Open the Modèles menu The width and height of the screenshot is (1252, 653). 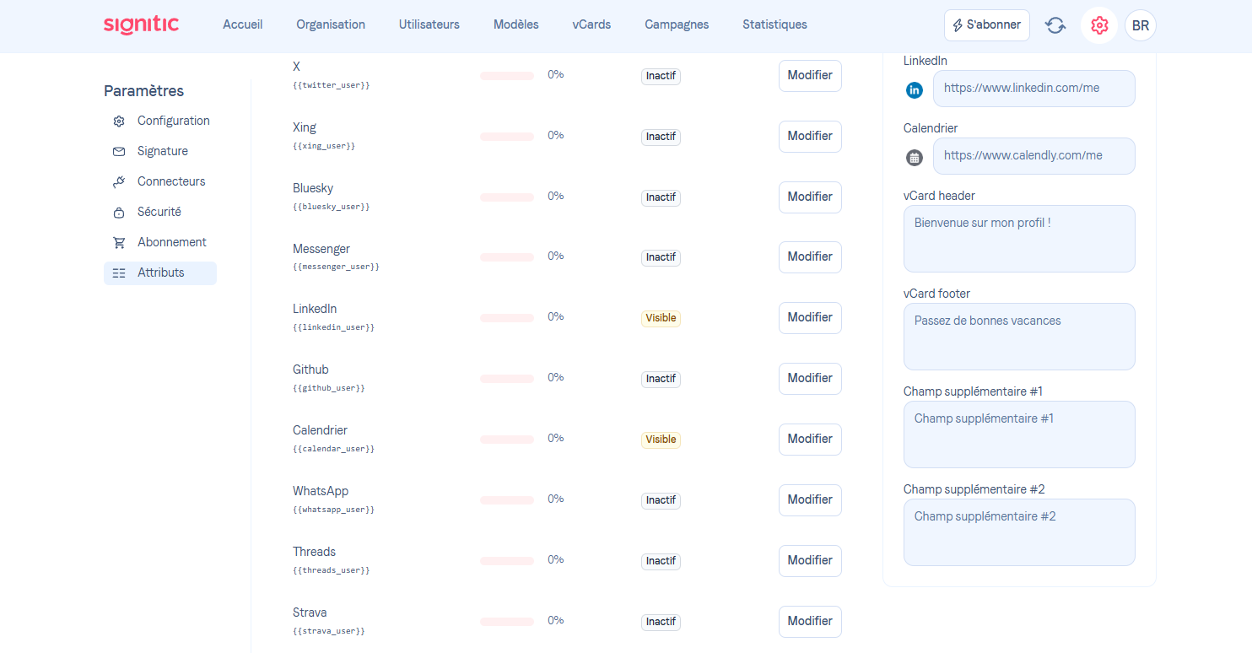click(515, 24)
